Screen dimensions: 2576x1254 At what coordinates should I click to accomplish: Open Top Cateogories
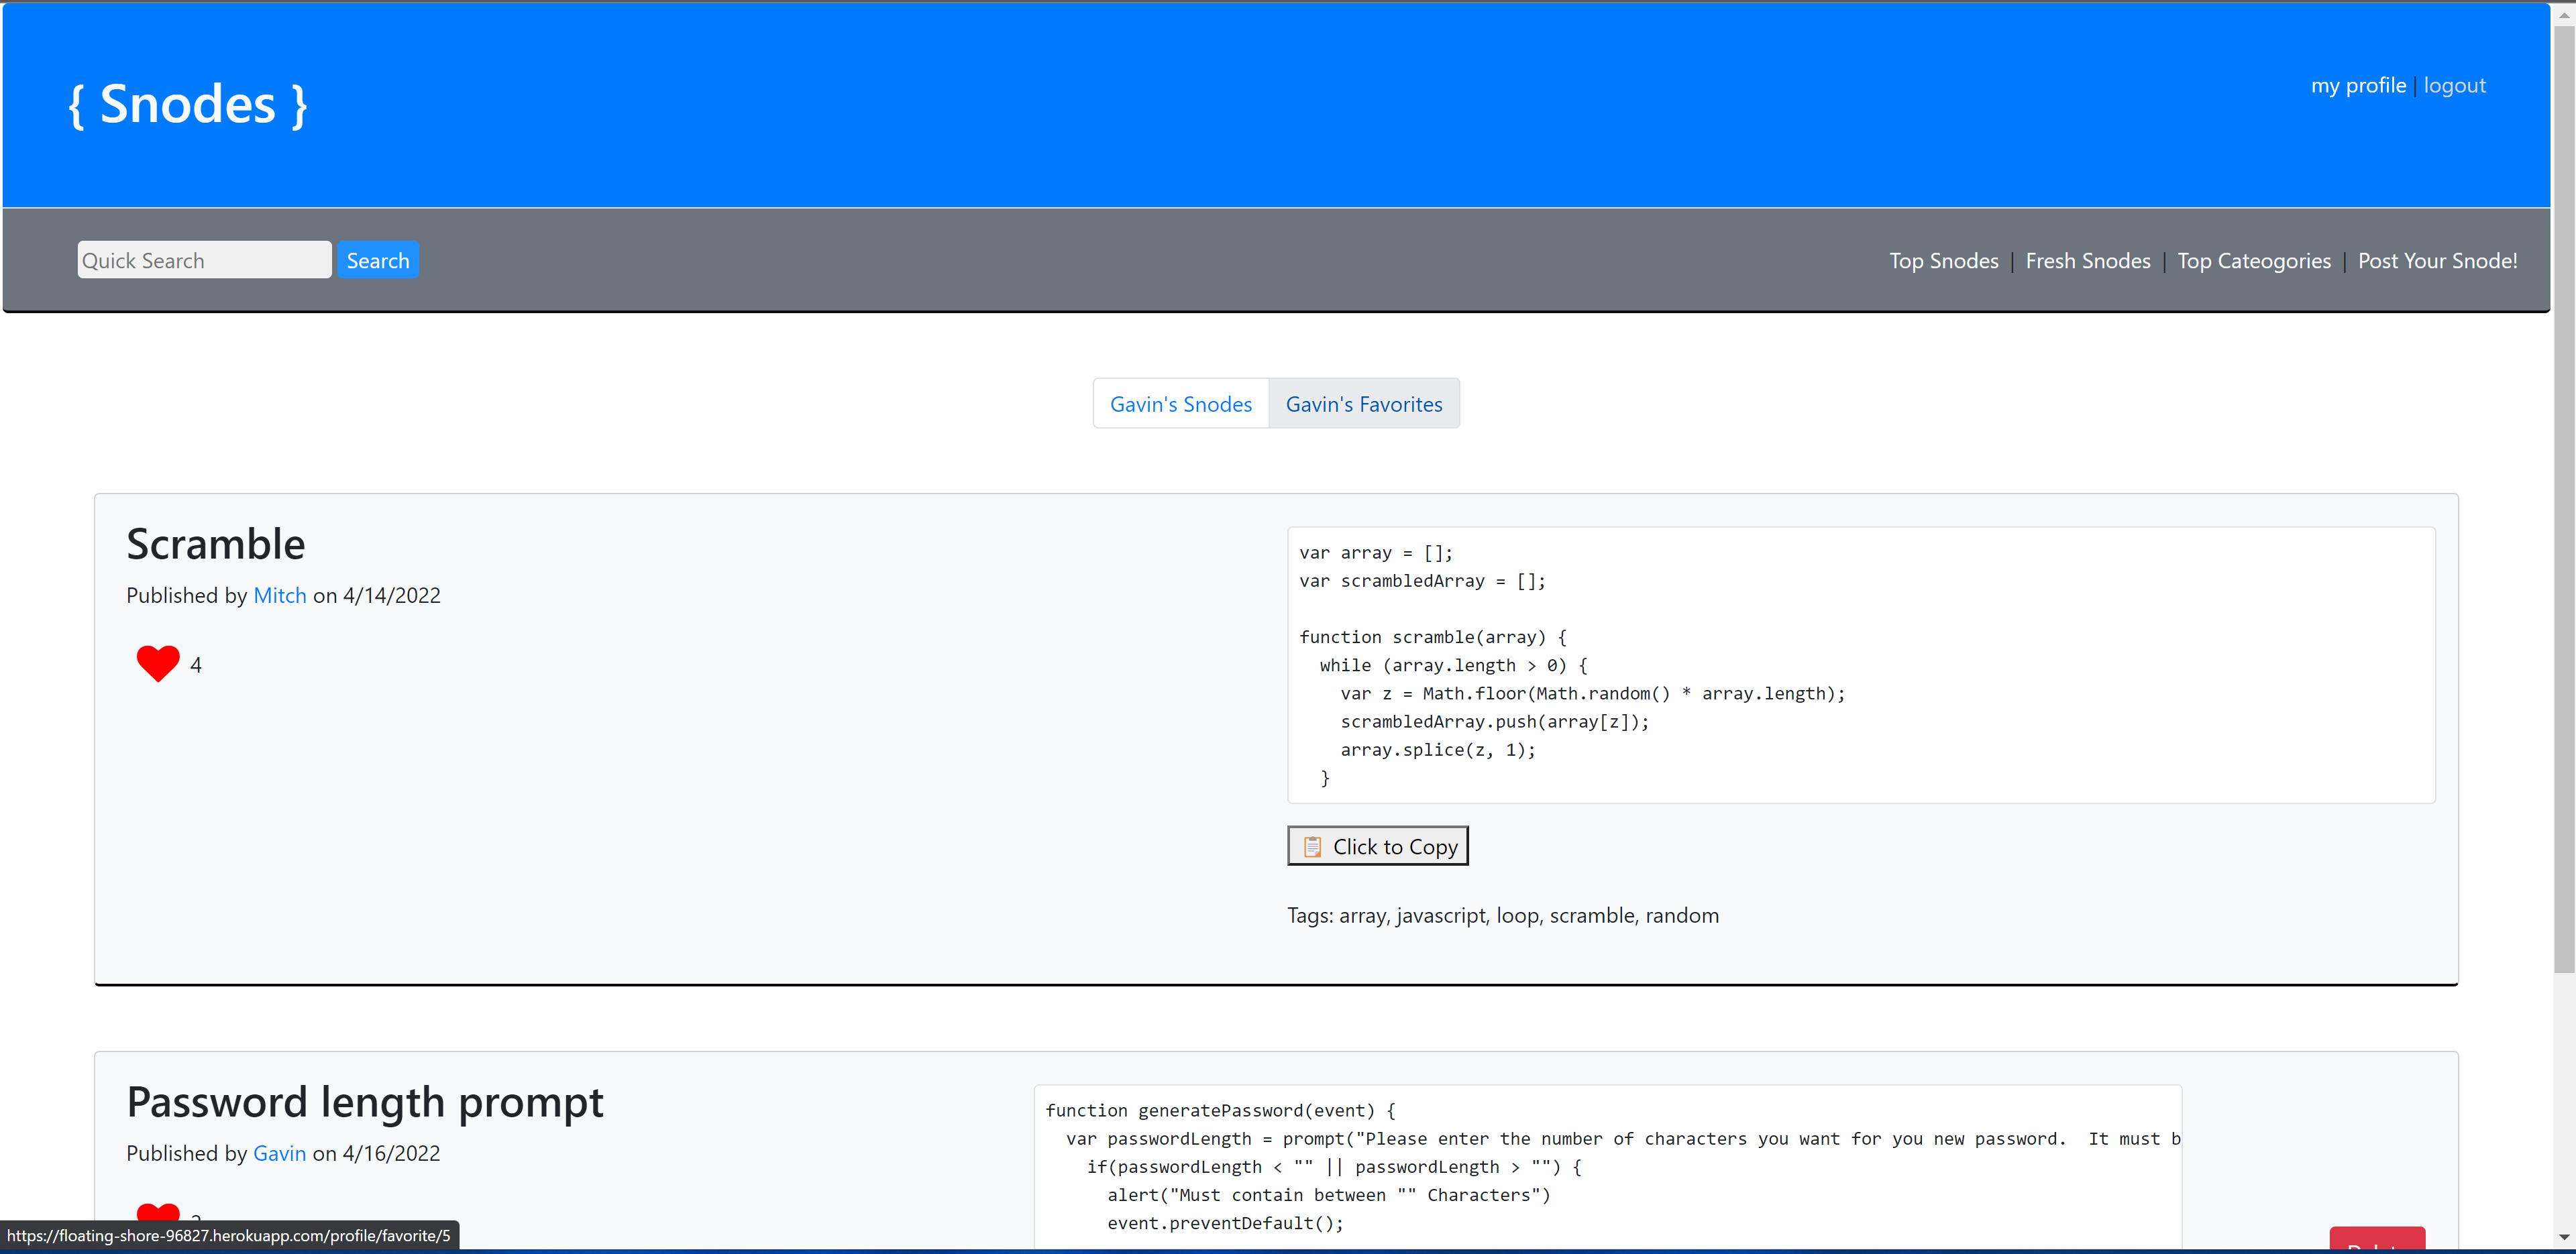click(x=2254, y=260)
